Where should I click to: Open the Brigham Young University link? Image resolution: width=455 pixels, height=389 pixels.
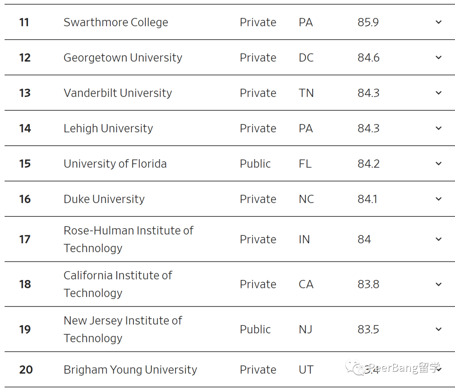pos(130,370)
